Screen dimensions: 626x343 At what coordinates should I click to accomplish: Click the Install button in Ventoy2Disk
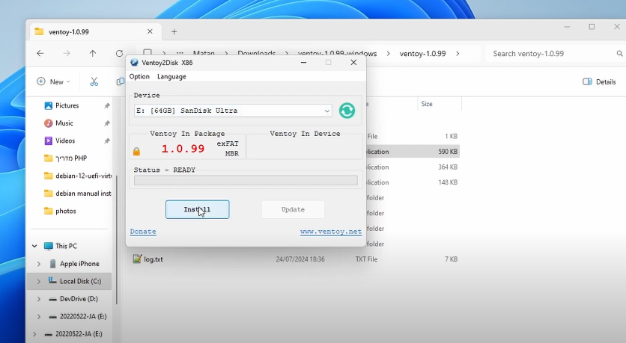pyautogui.click(x=197, y=209)
